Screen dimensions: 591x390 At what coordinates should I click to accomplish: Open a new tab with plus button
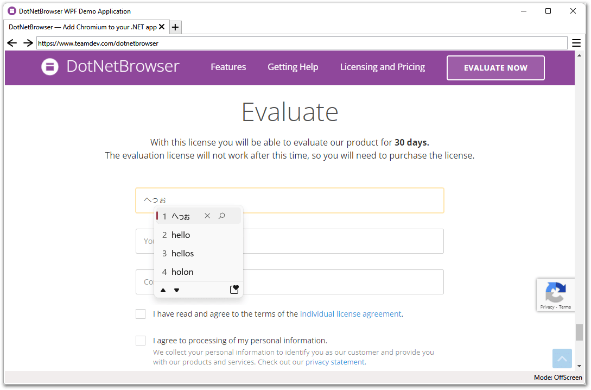175,27
